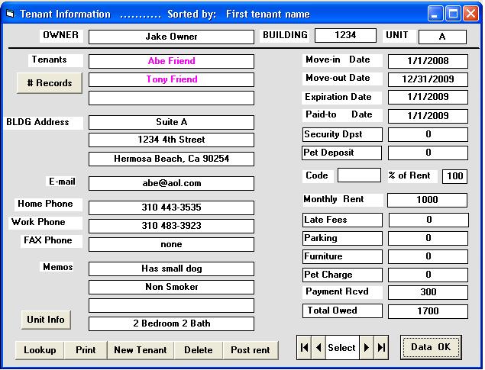Print the tenant information
Viewport: 485px width, 370px height.
[x=86, y=350]
